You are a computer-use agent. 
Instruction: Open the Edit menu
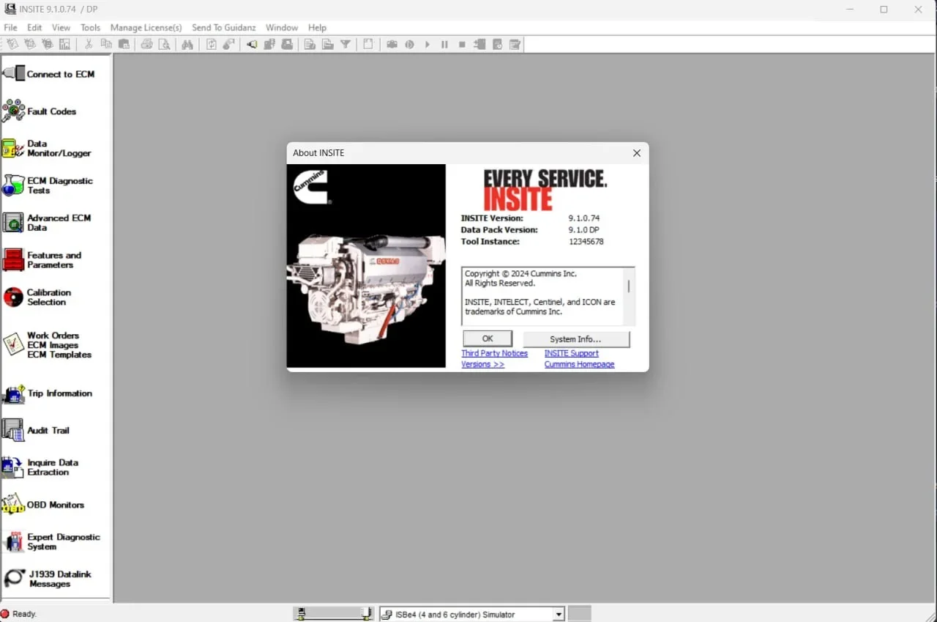point(34,28)
